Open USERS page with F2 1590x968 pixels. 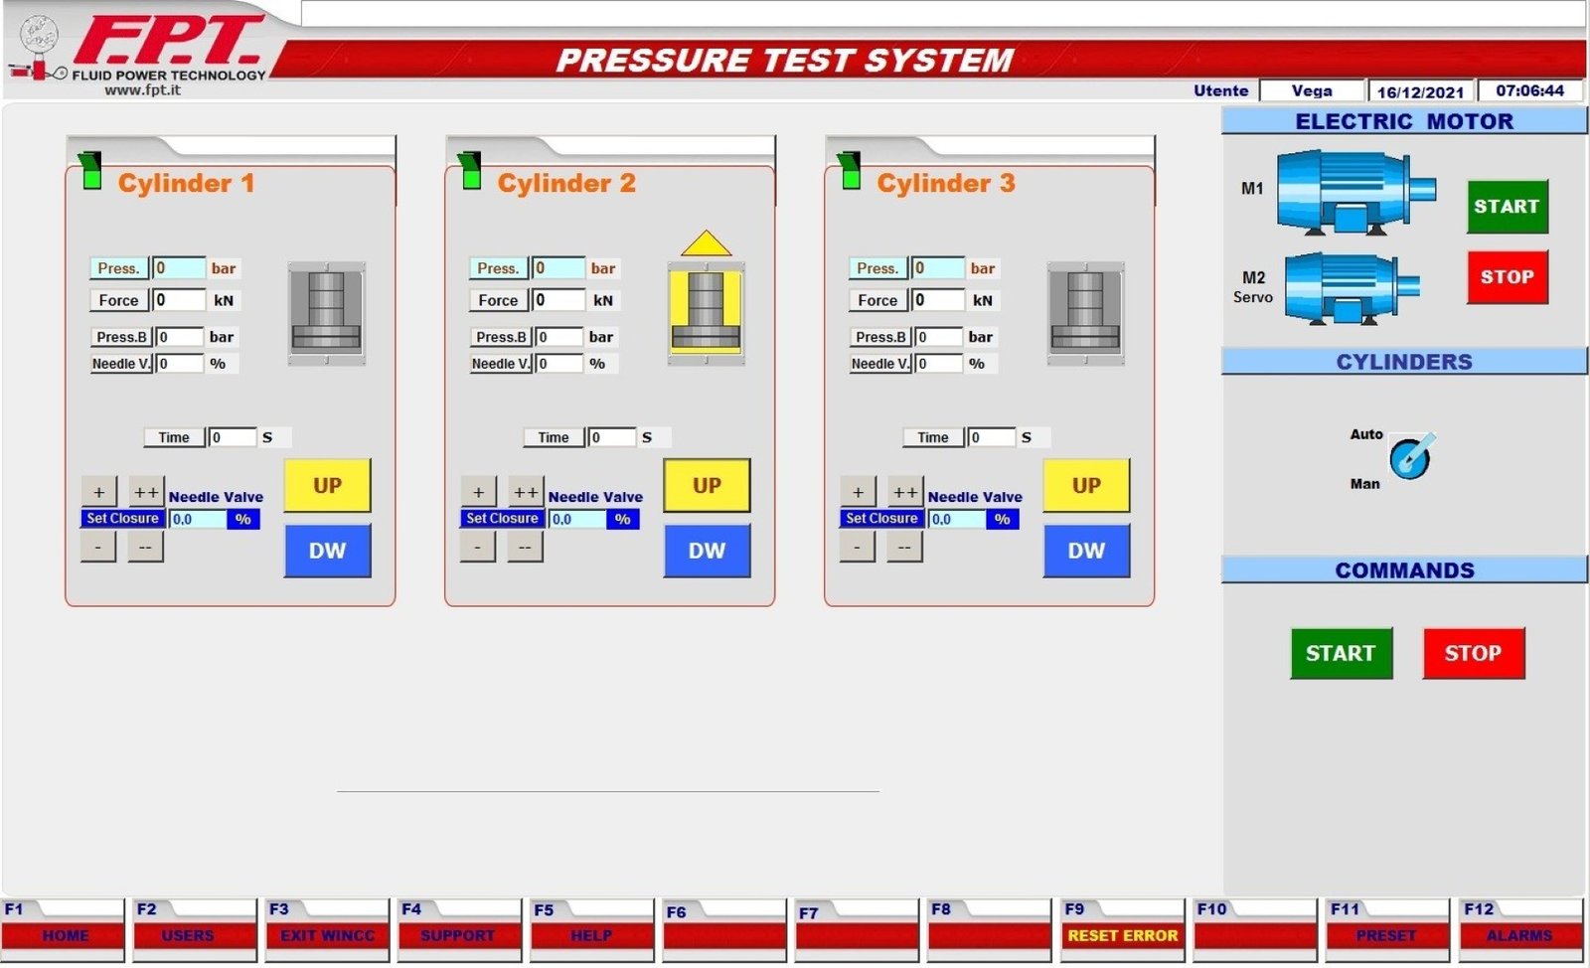pos(196,930)
